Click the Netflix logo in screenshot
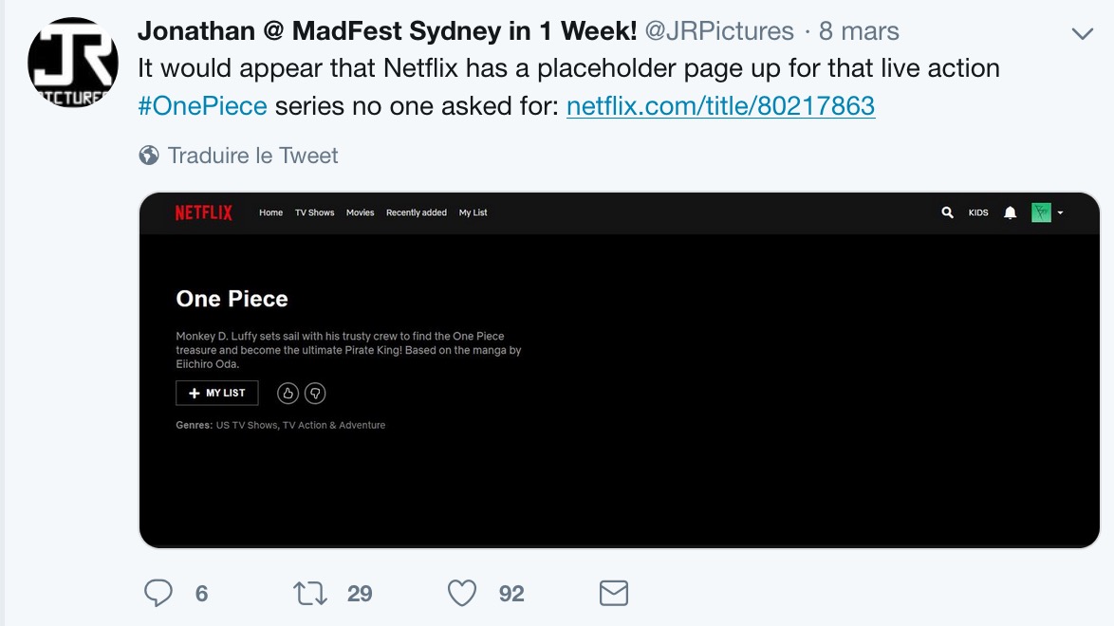This screenshot has height=626, width=1114. click(x=203, y=213)
